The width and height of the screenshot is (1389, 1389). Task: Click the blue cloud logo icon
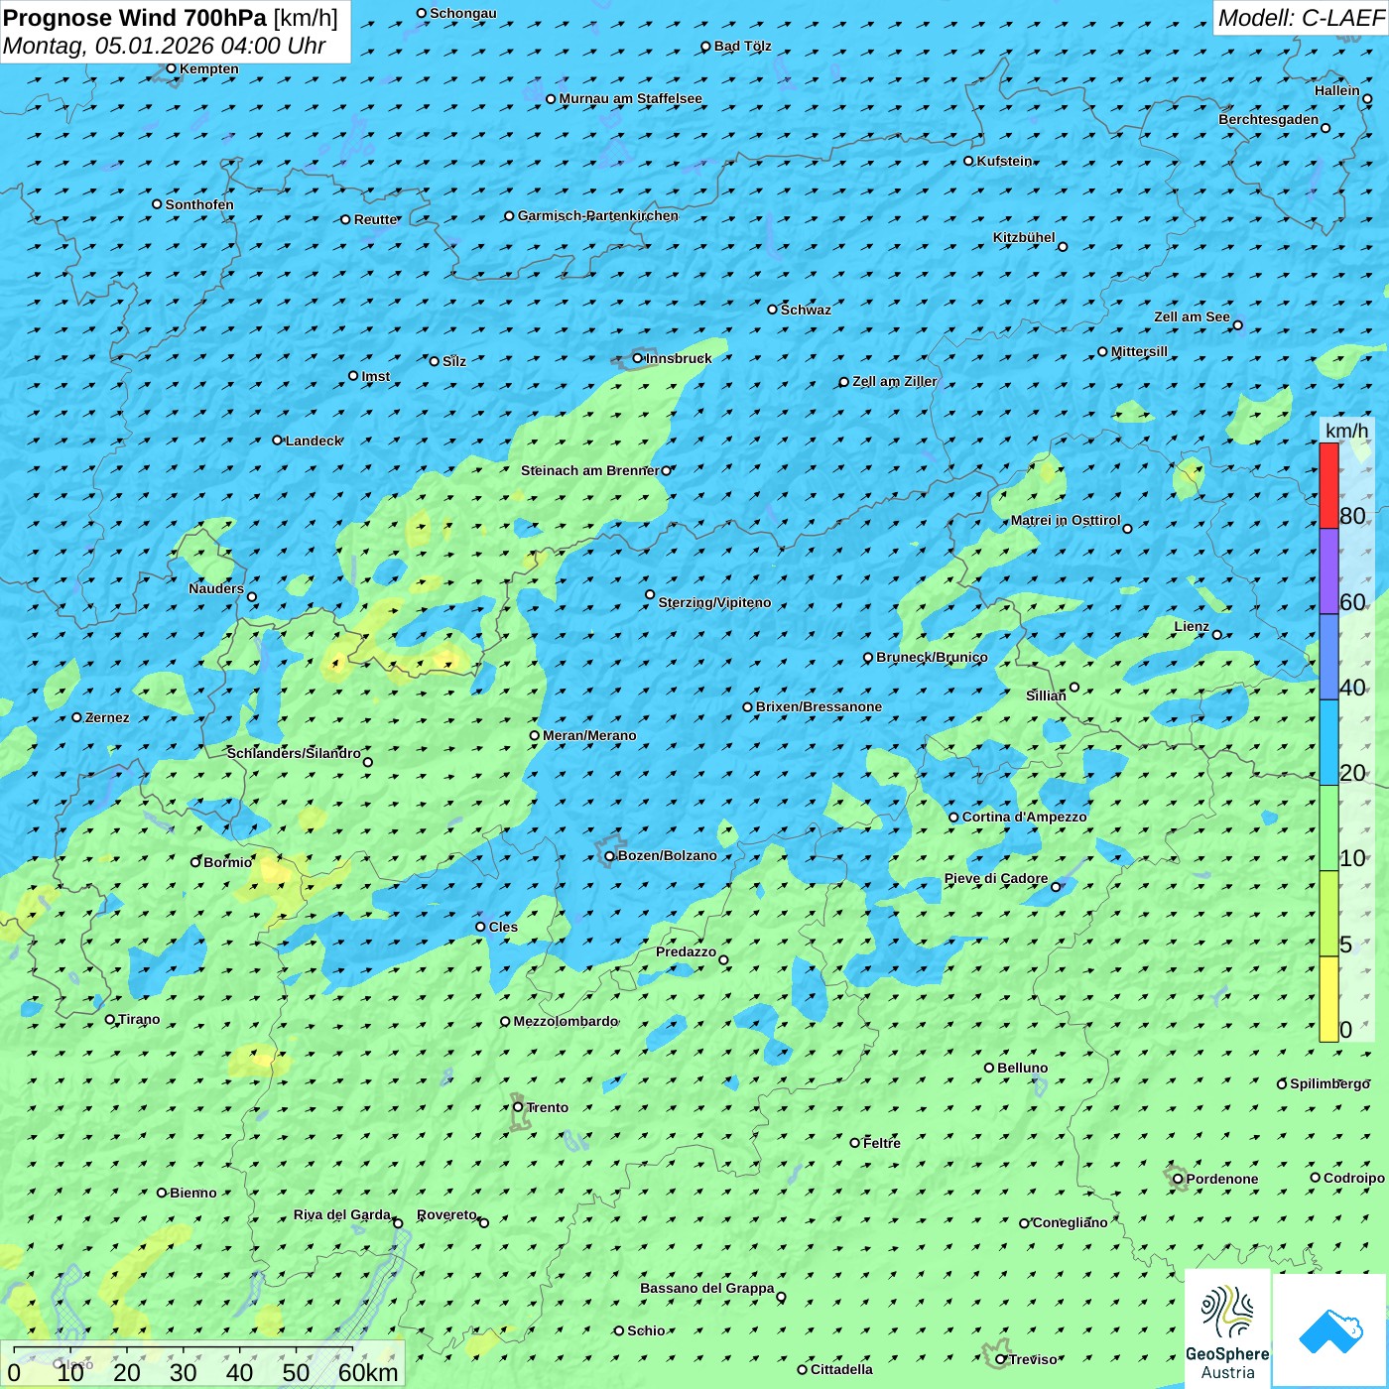[1330, 1330]
